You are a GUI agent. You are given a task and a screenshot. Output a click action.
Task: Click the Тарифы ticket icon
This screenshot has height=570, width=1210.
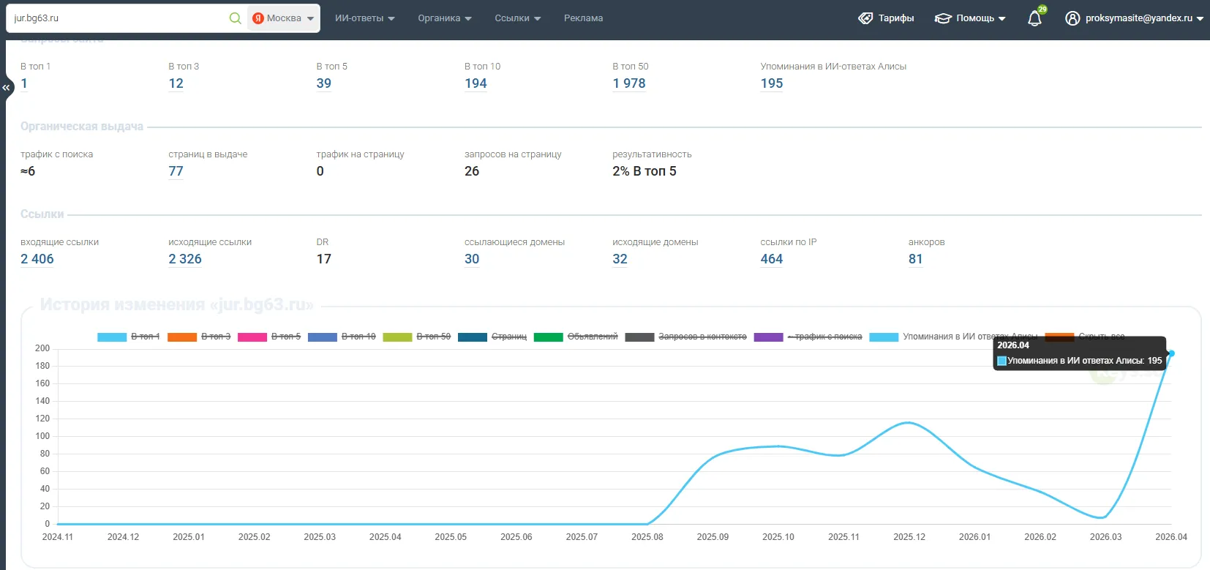pyautogui.click(x=865, y=18)
